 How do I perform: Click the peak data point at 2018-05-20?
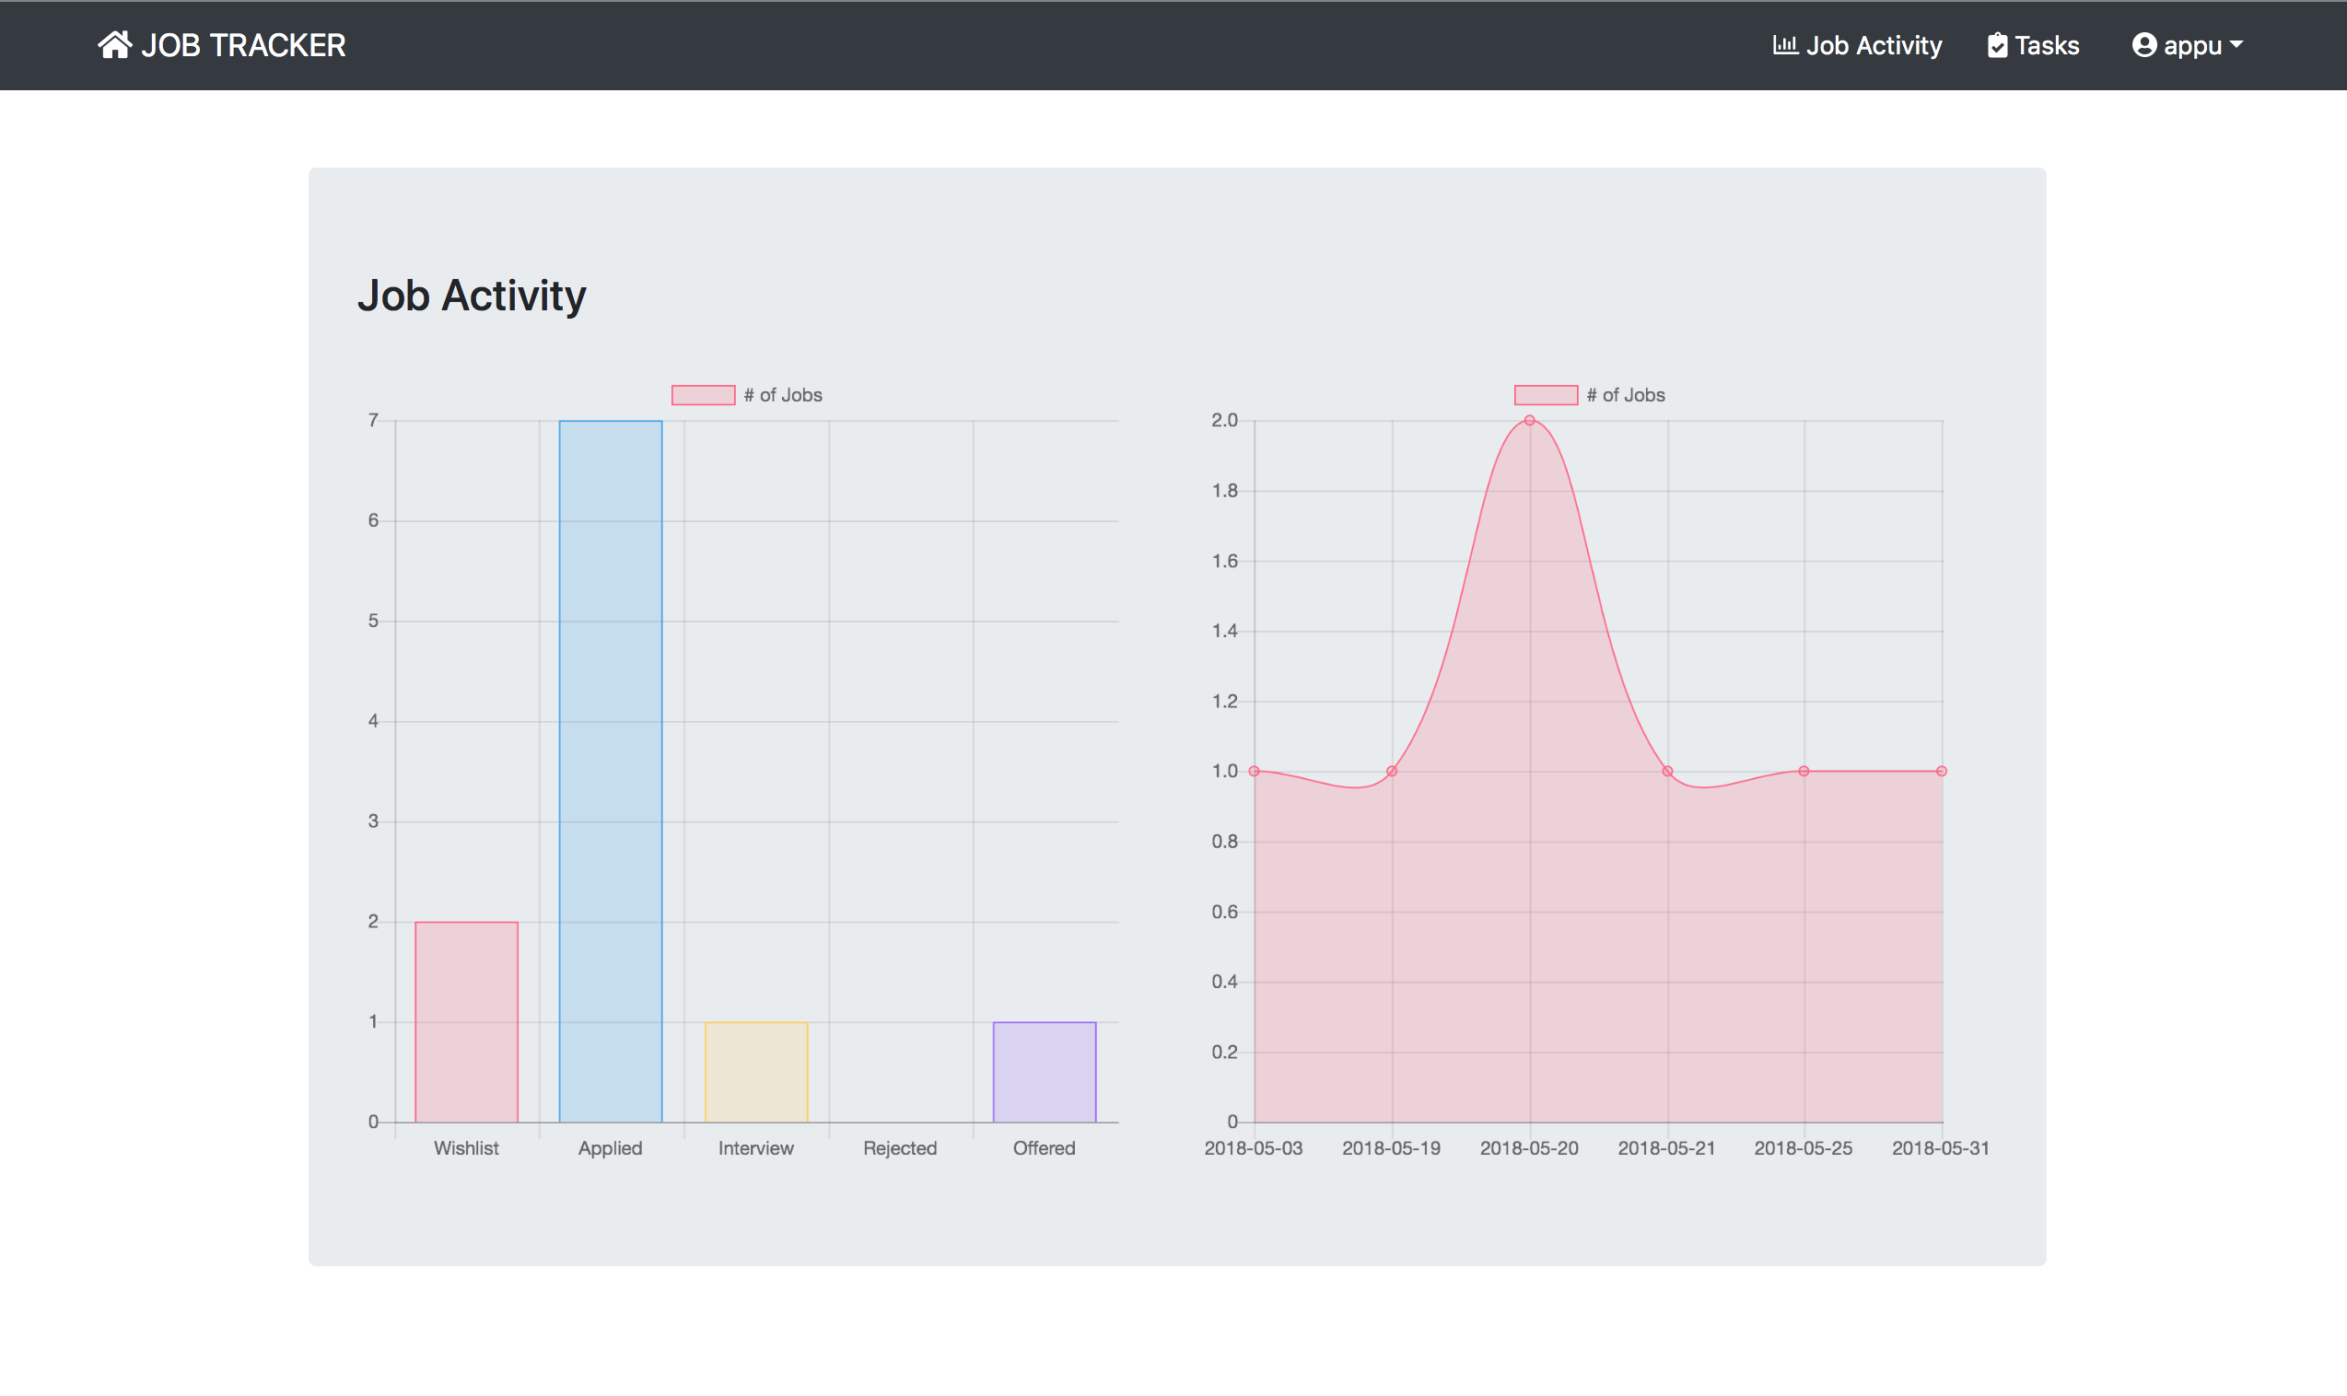click(1530, 421)
